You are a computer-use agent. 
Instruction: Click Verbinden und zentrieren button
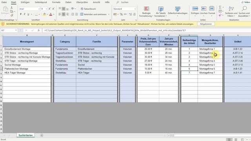point(93,14)
